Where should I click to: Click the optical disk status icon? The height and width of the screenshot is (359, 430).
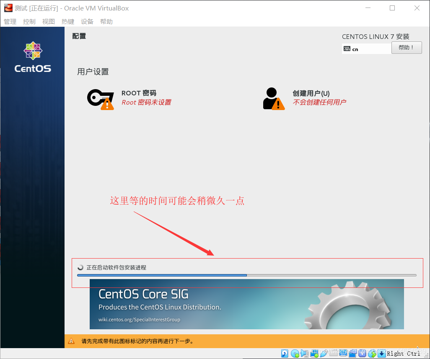295,354
